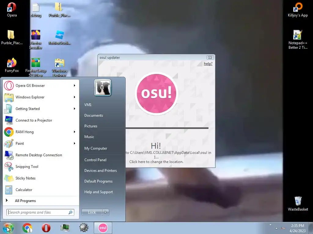Screen dimensions: 313x234
Task: Launch Opera GX Browser from Start menu
Action: pos(41,86)
